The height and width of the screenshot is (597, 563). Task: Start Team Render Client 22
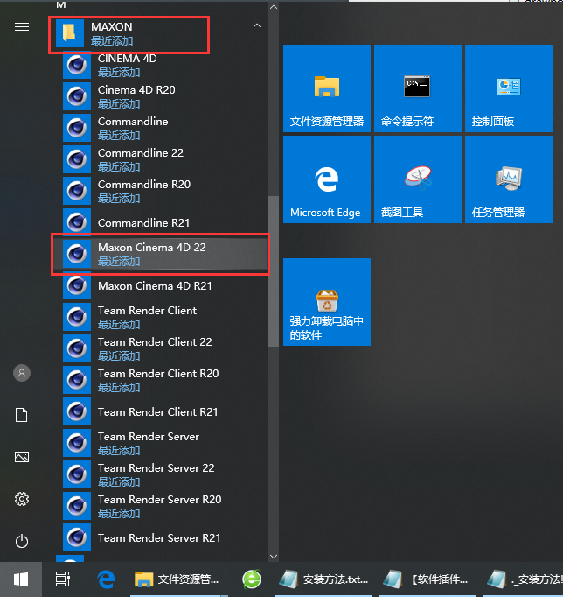155,348
